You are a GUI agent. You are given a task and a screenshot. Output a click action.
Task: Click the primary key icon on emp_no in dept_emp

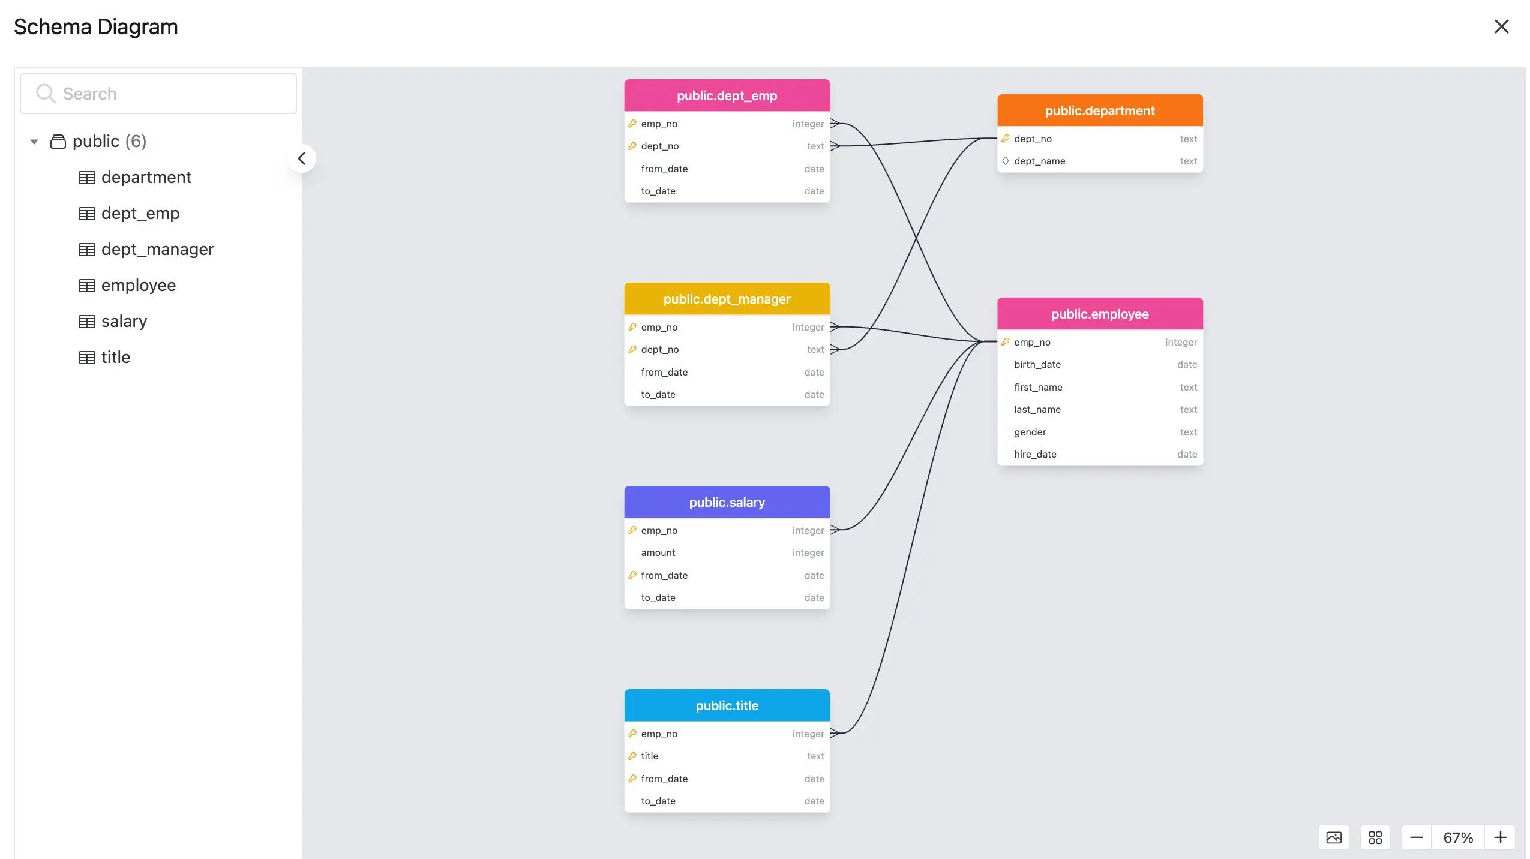tap(632, 123)
